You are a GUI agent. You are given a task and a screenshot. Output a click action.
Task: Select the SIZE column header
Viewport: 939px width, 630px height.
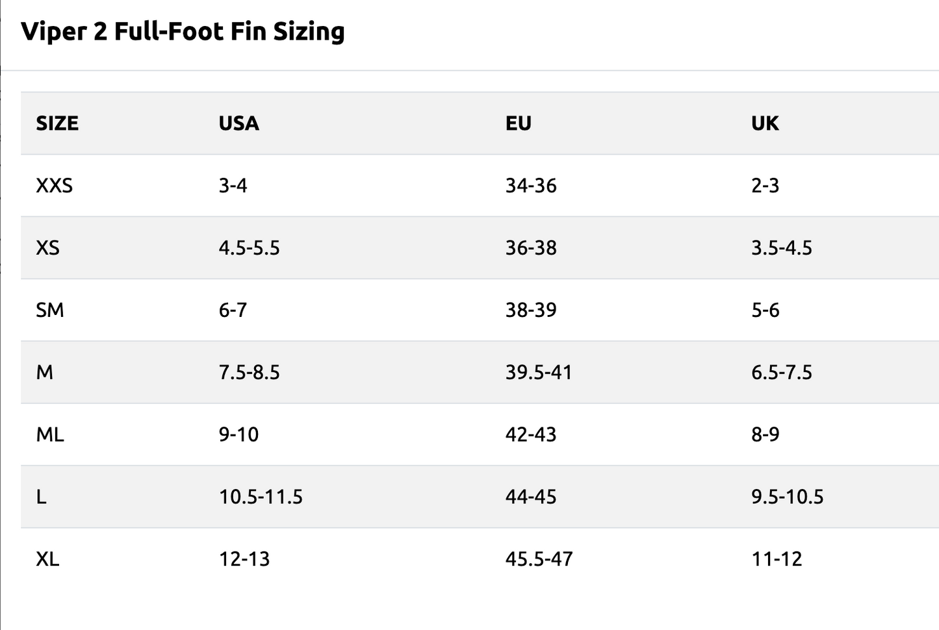57,123
